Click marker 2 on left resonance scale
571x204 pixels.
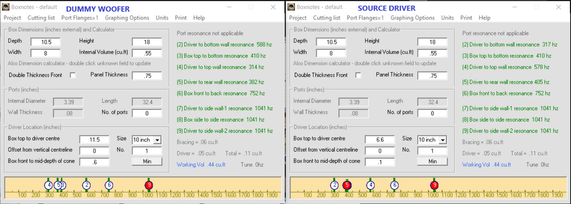tap(86, 185)
